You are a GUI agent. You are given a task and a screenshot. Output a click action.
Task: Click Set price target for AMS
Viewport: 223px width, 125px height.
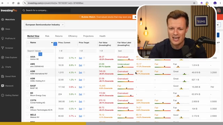[80, 65]
